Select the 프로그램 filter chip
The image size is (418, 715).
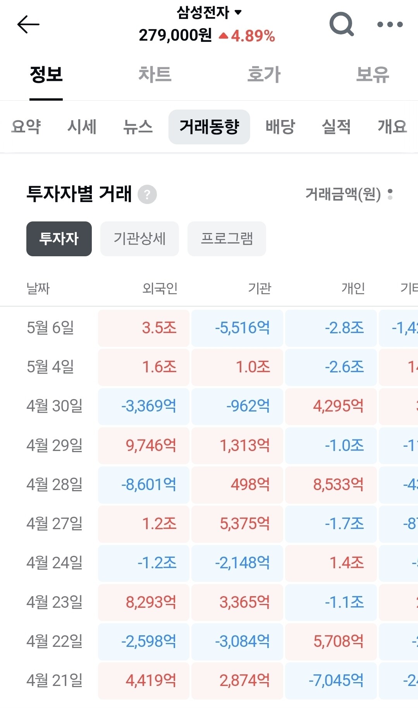pos(227,239)
